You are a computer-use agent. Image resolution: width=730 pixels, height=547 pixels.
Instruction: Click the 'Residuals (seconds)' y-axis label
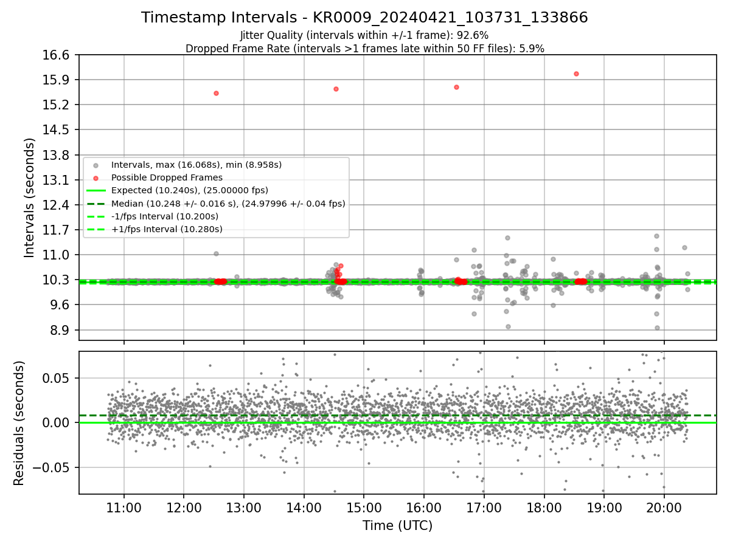click(x=19, y=423)
